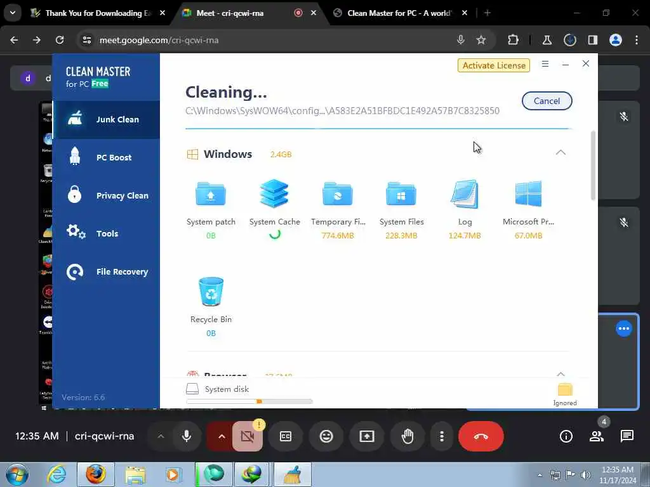Open the Junk Clean section
The height and width of the screenshot is (487, 650).
click(107, 119)
